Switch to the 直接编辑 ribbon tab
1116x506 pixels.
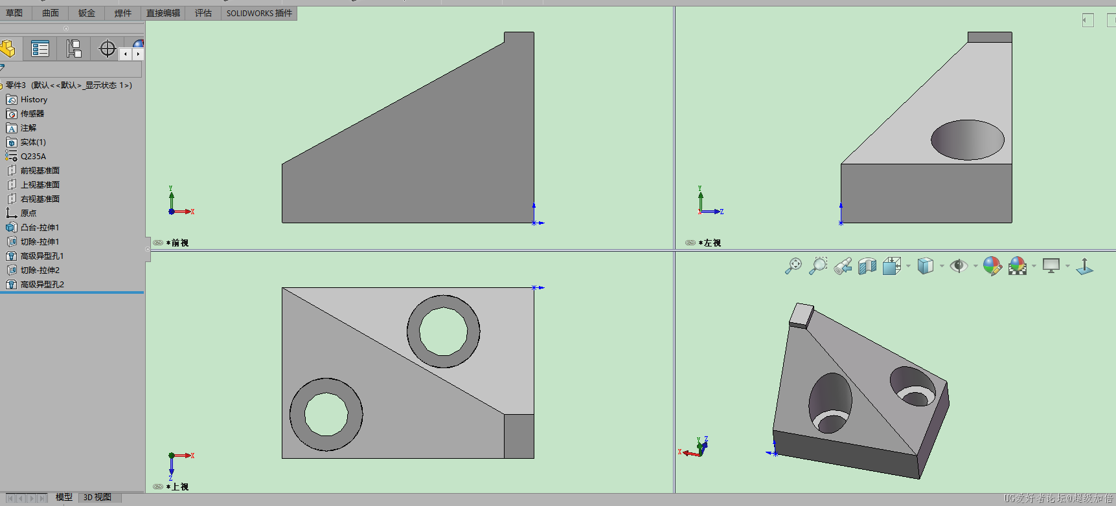163,13
